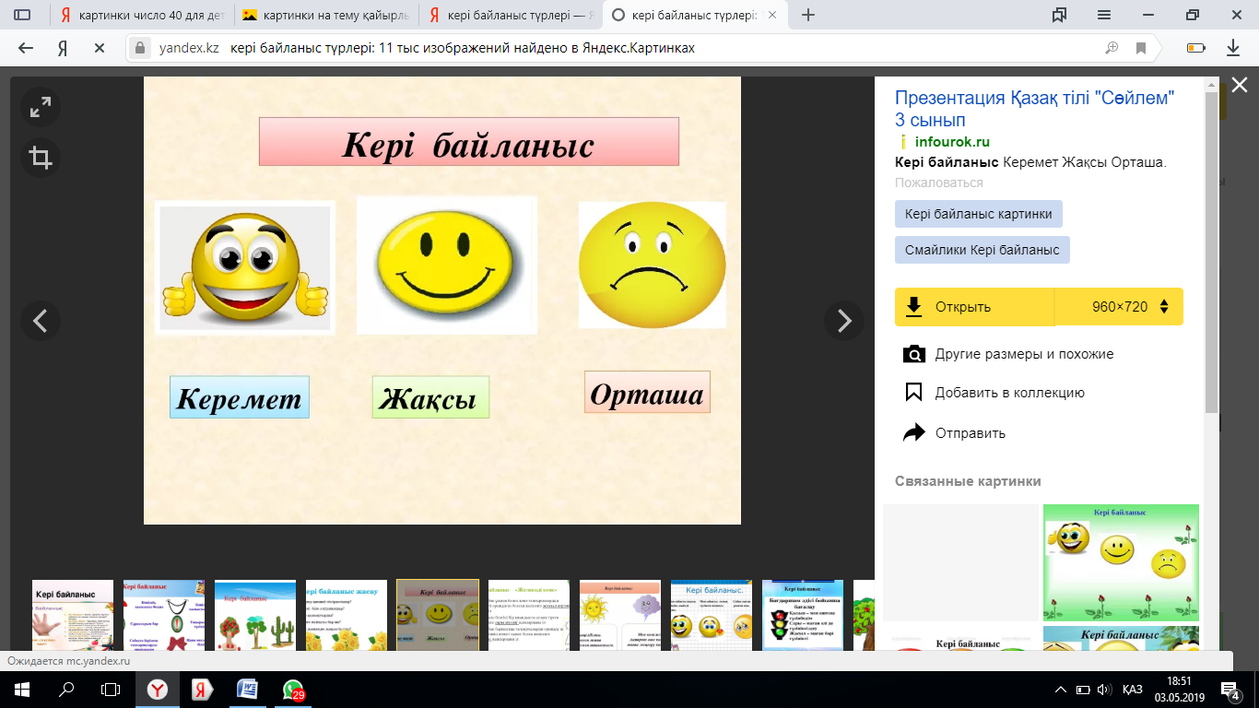Click the browser back arrow

tap(26, 48)
